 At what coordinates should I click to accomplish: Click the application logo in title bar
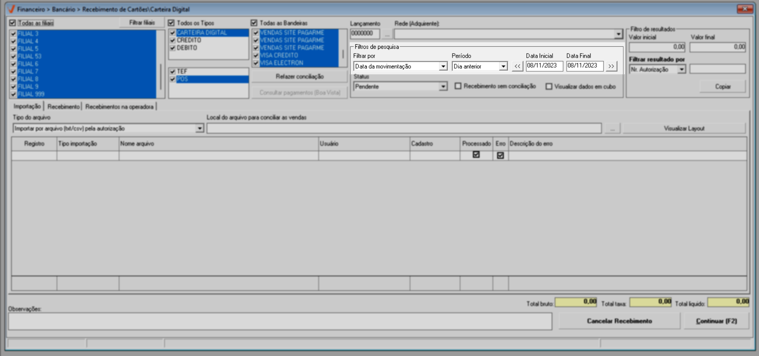pos(11,9)
